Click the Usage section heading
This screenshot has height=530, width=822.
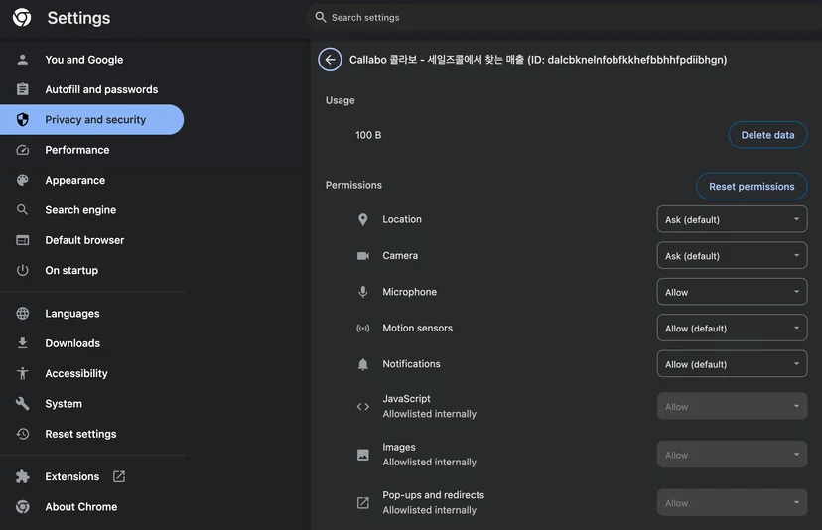coord(340,100)
